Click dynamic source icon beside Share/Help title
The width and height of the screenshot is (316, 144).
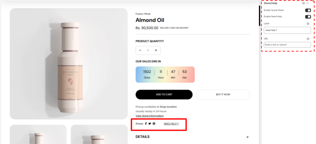304,3
